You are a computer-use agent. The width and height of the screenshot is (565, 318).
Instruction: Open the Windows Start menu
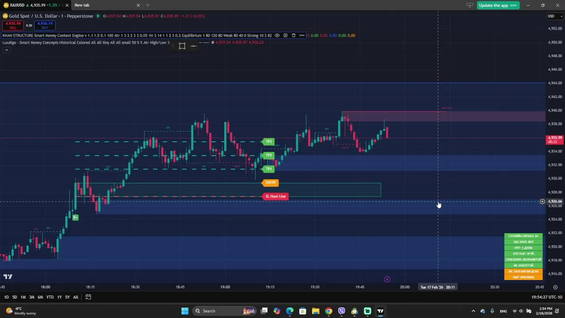coord(185,311)
